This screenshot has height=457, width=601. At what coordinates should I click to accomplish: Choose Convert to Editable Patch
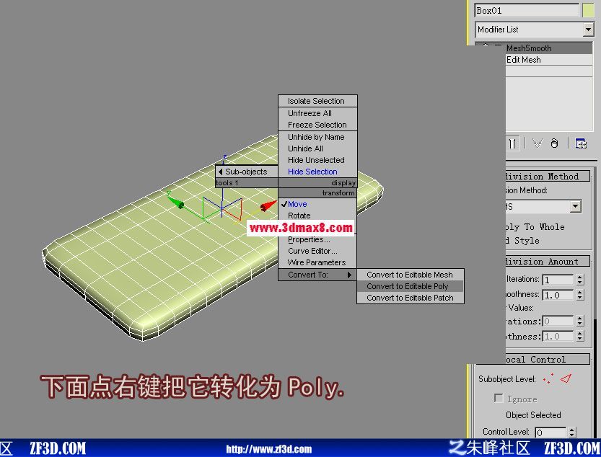(x=410, y=298)
